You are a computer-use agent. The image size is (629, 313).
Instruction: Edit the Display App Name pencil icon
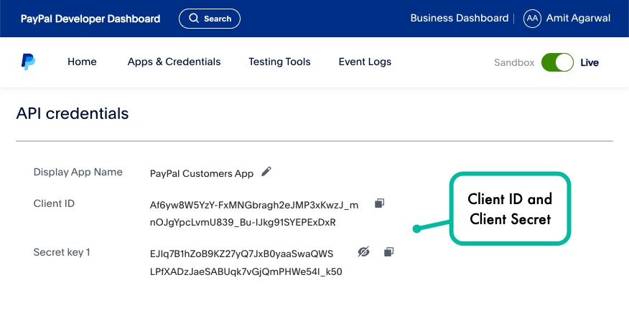coord(266,172)
